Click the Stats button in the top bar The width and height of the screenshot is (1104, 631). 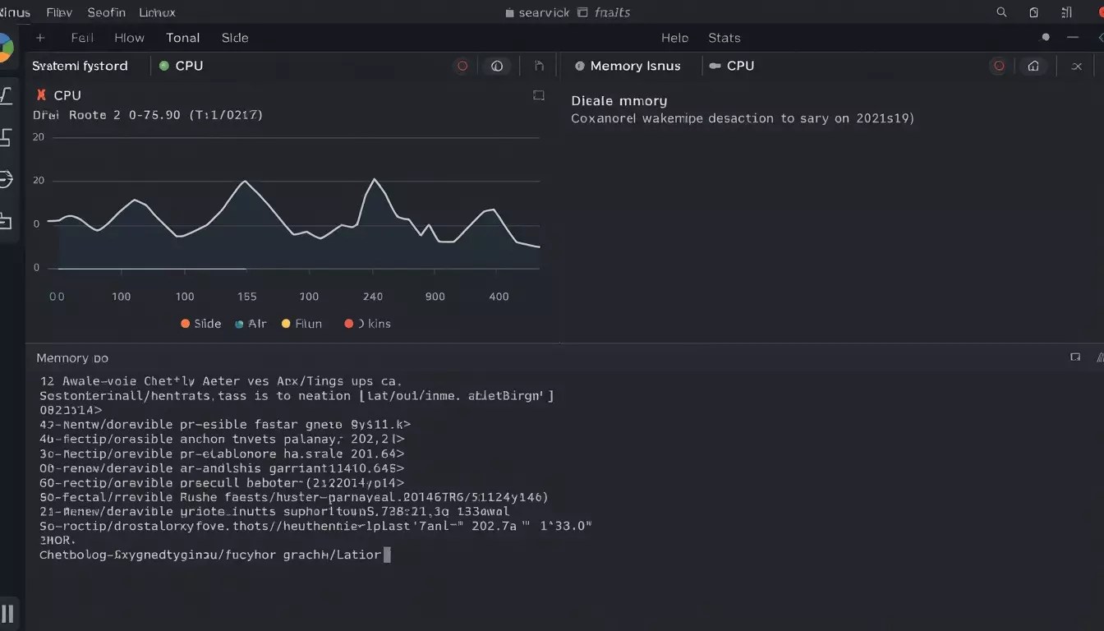tap(724, 38)
